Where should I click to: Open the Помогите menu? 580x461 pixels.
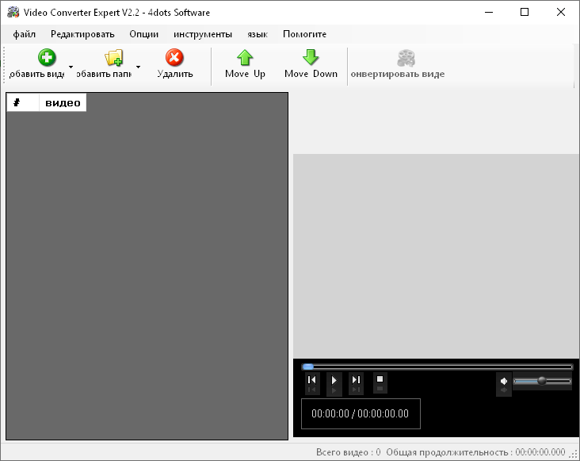pos(304,34)
